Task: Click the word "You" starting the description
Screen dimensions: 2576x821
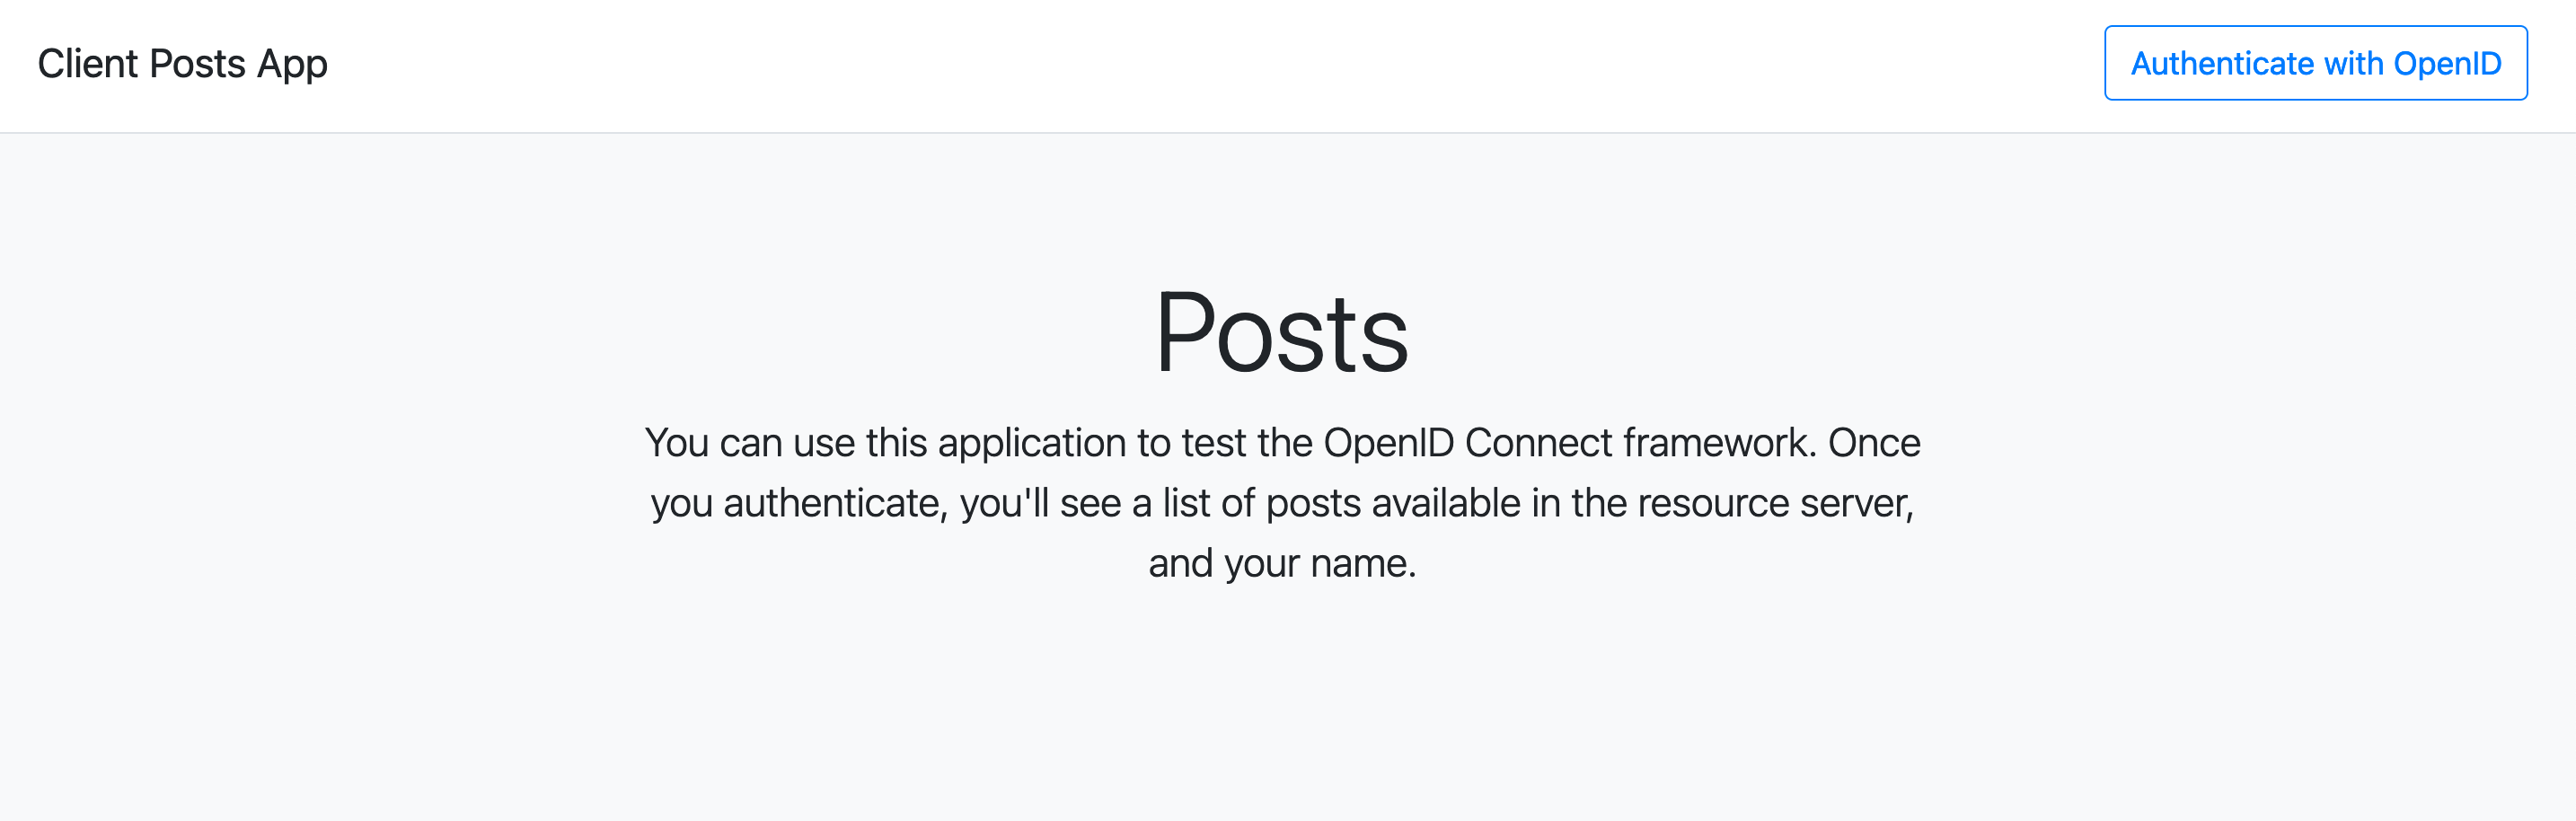Action: (677, 443)
